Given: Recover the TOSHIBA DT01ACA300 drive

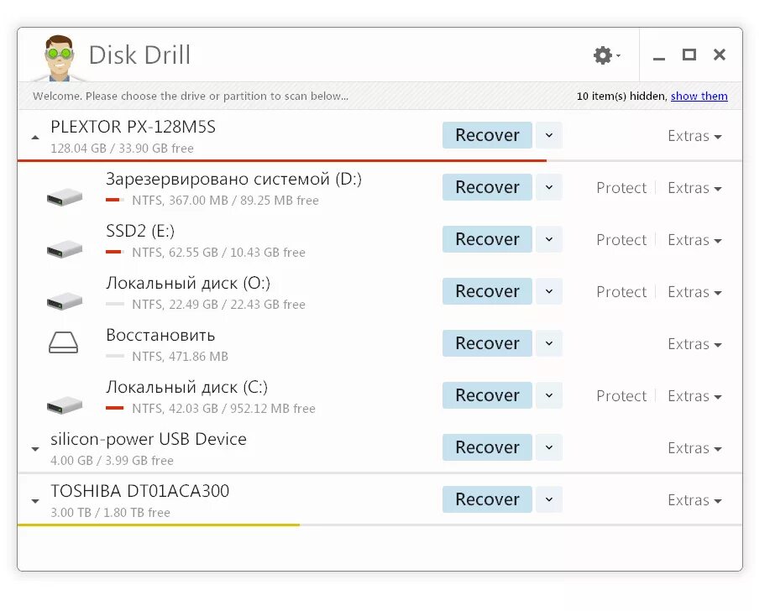Looking at the screenshot, I should [x=487, y=499].
